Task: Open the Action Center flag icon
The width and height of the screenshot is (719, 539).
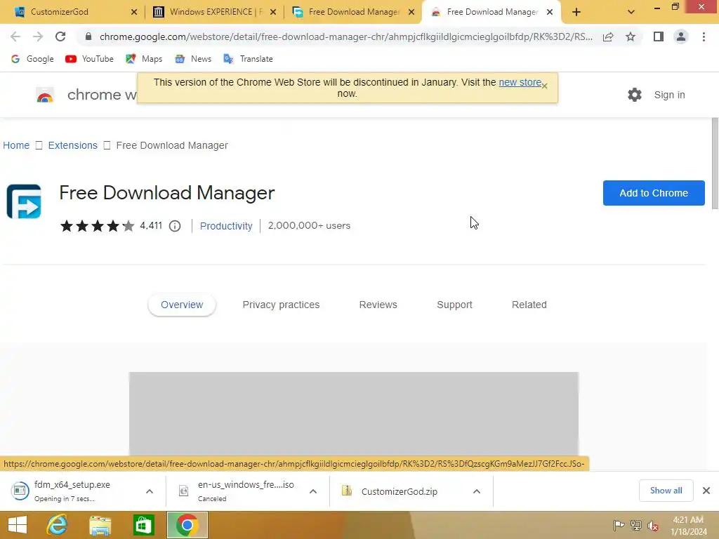Action: pyautogui.click(x=619, y=525)
